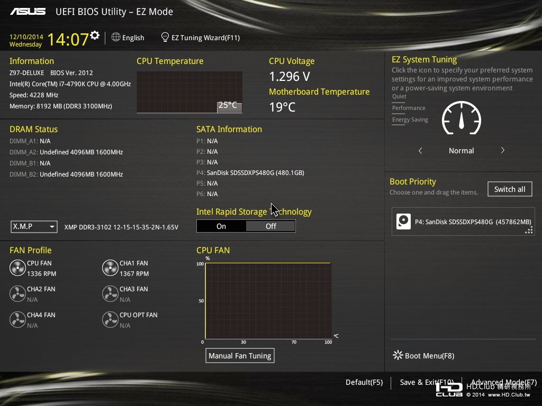Click the SATA Information heading

[229, 129]
